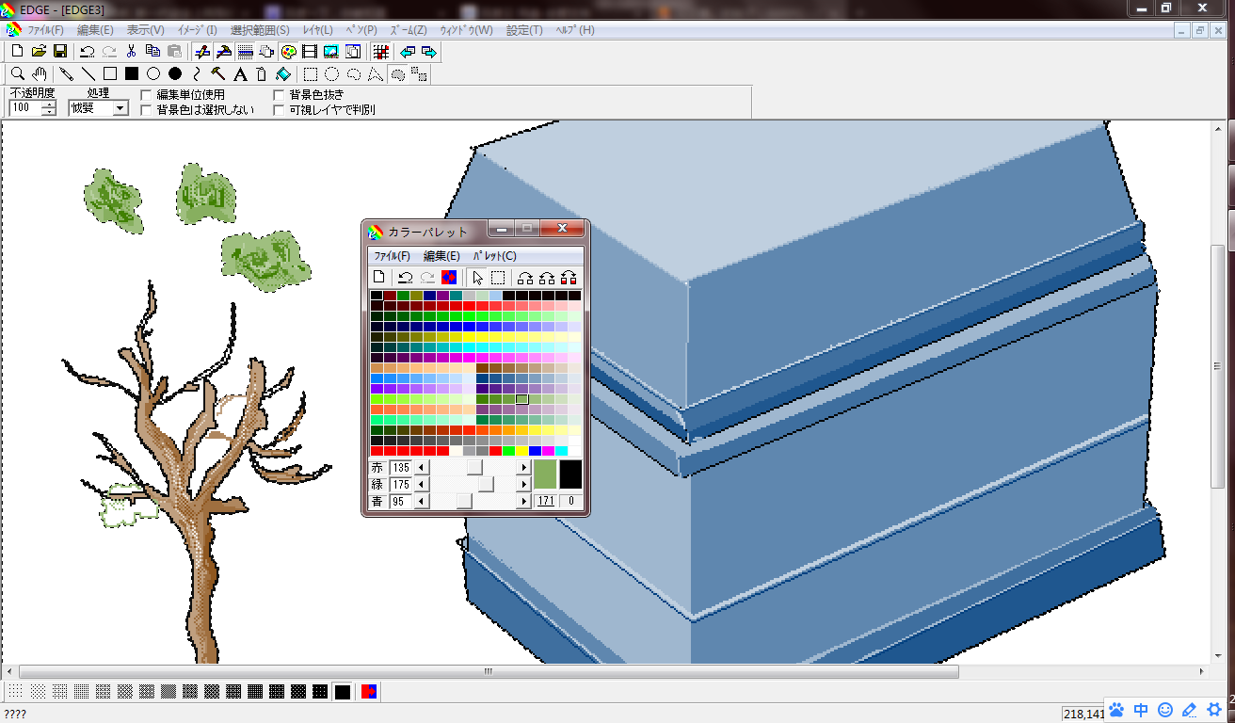Click the black background color swatch
The height and width of the screenshot is (723, 1235).
click(570, 474)
